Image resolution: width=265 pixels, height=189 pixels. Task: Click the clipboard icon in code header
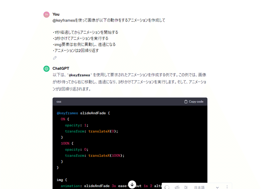[186, 101]
